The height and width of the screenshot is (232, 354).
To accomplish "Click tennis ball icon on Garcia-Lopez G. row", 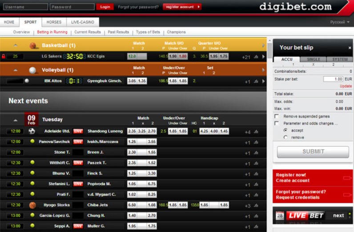I will (x=32, y=215).
